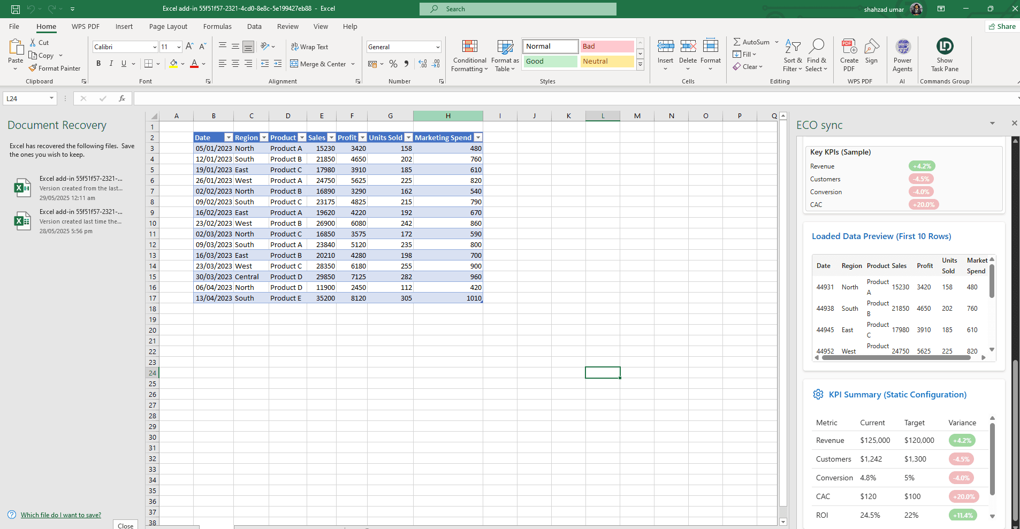Increase font size with the larger A icon
This screenshot has width=1020, height=529.
[189, 47]
